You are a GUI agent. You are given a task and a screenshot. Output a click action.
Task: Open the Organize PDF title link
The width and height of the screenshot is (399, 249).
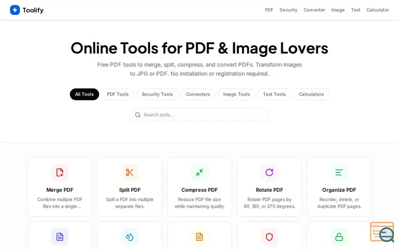coord(339,190)
